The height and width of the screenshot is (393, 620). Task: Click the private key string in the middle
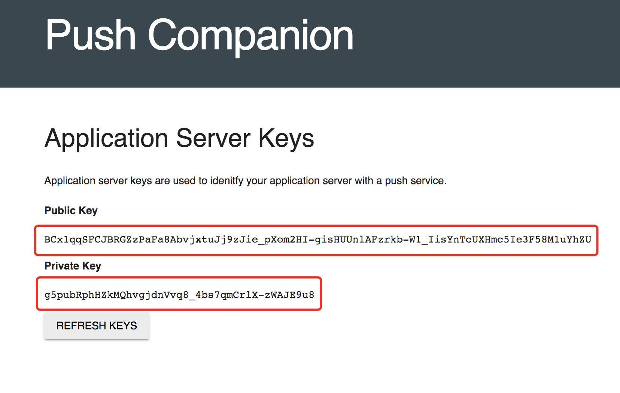(179, 295)
